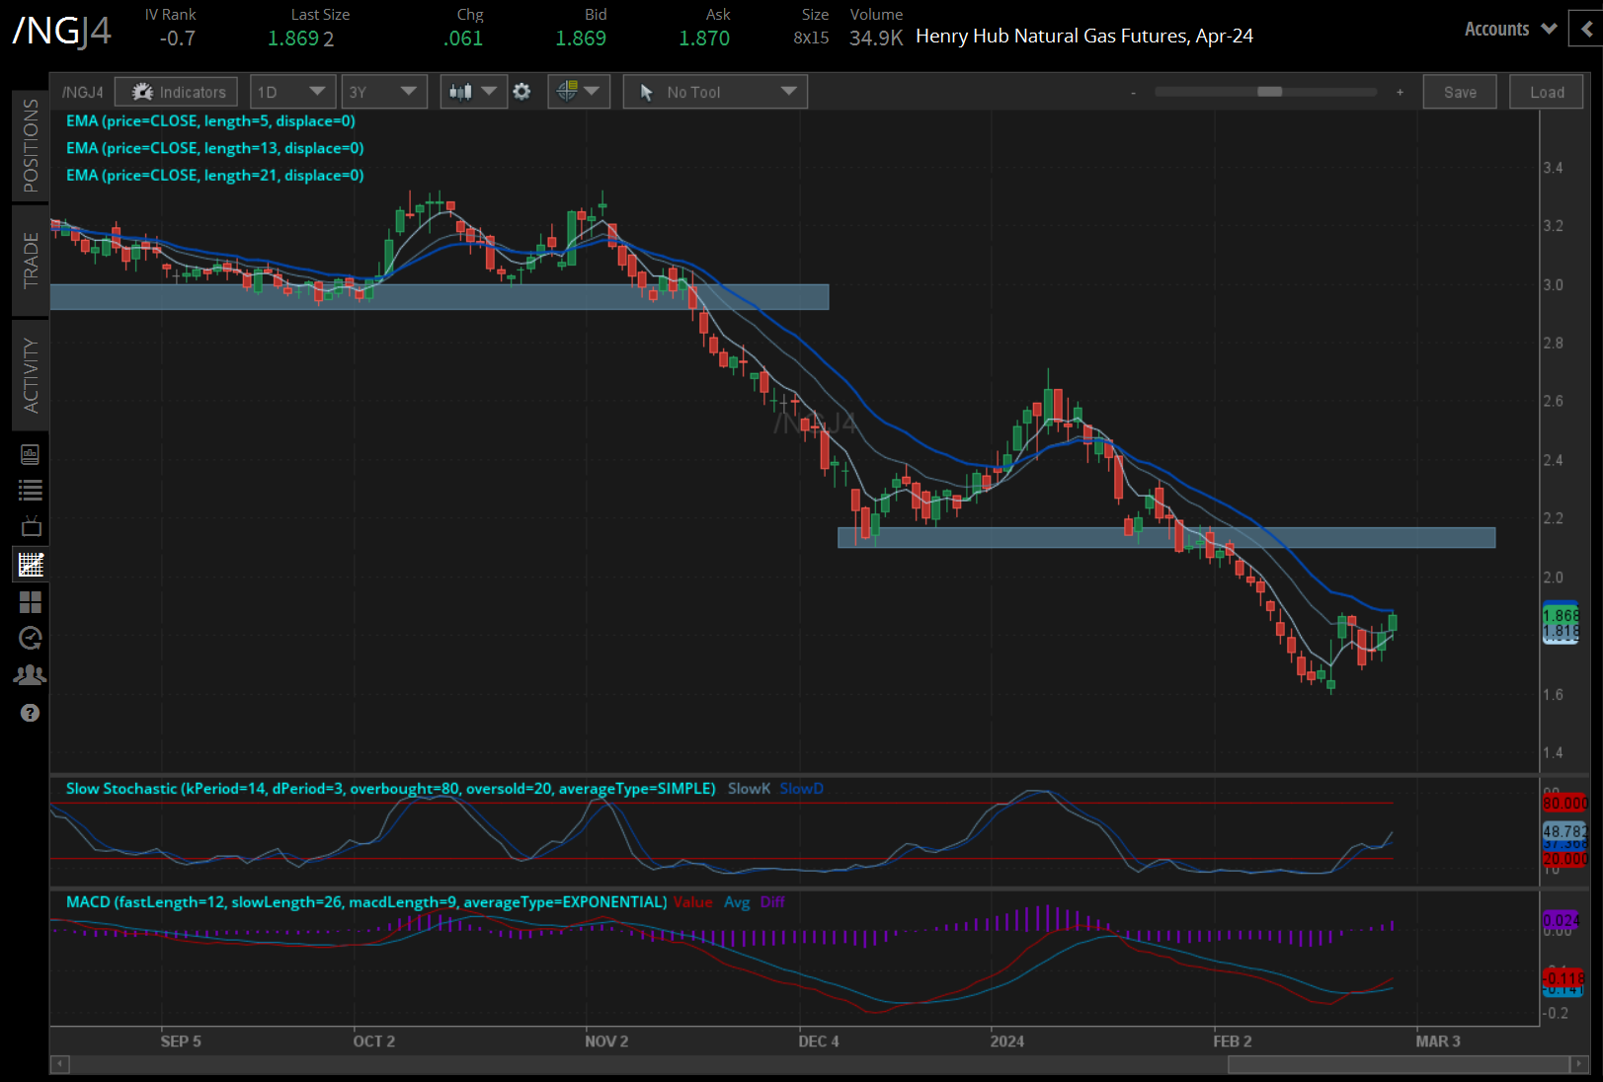1603x1082 pixels.
Task: Click the clock history icon in sidebar
Action: 30,639
